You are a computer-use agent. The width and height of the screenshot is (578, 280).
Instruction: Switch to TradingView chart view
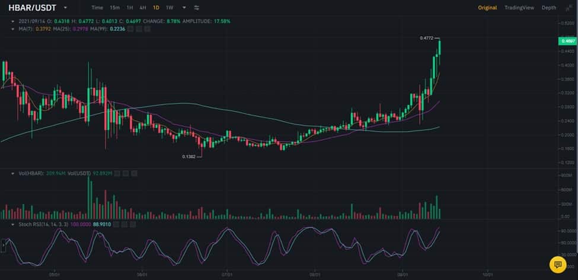[519, 8]
